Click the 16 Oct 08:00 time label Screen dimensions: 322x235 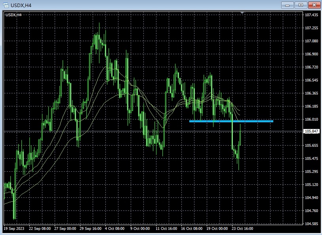pos(192,229)
